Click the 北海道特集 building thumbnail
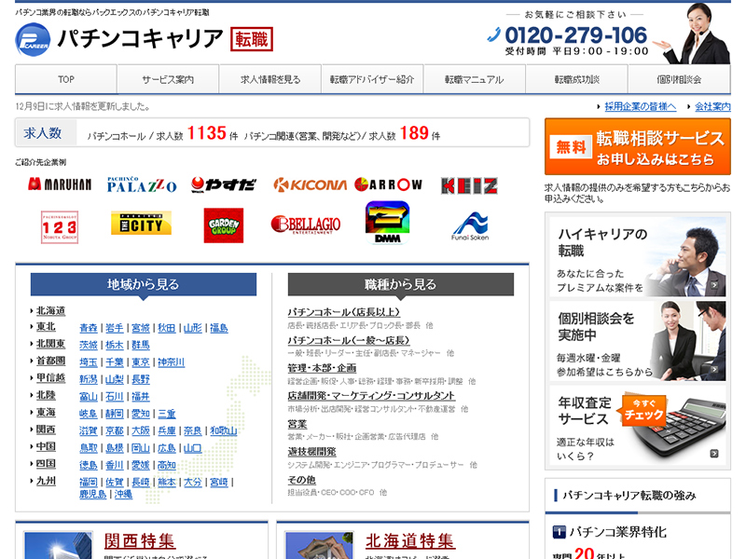Image resolution: width=746 pixels, height=559 pixels. point(319,545)
